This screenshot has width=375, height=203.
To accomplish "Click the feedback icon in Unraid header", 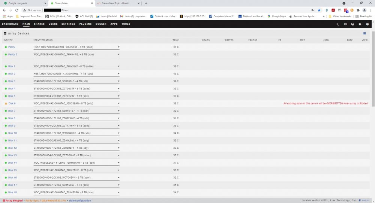I will pos(345,24).
